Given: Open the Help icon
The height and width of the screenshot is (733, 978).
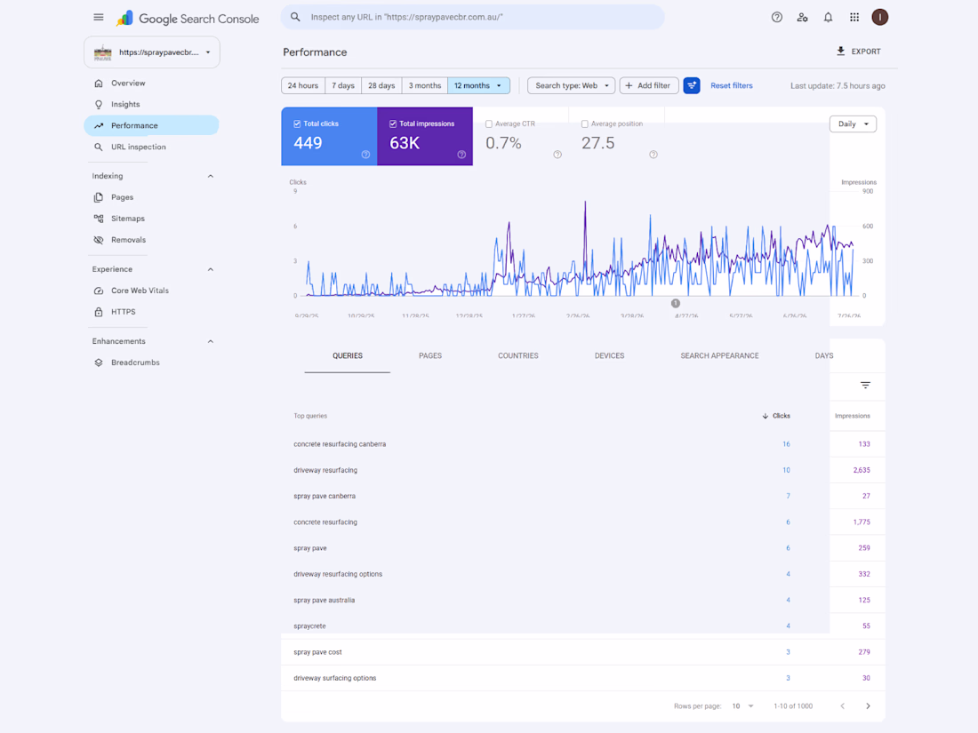Looking at the screenshot, I should (776, 18).
